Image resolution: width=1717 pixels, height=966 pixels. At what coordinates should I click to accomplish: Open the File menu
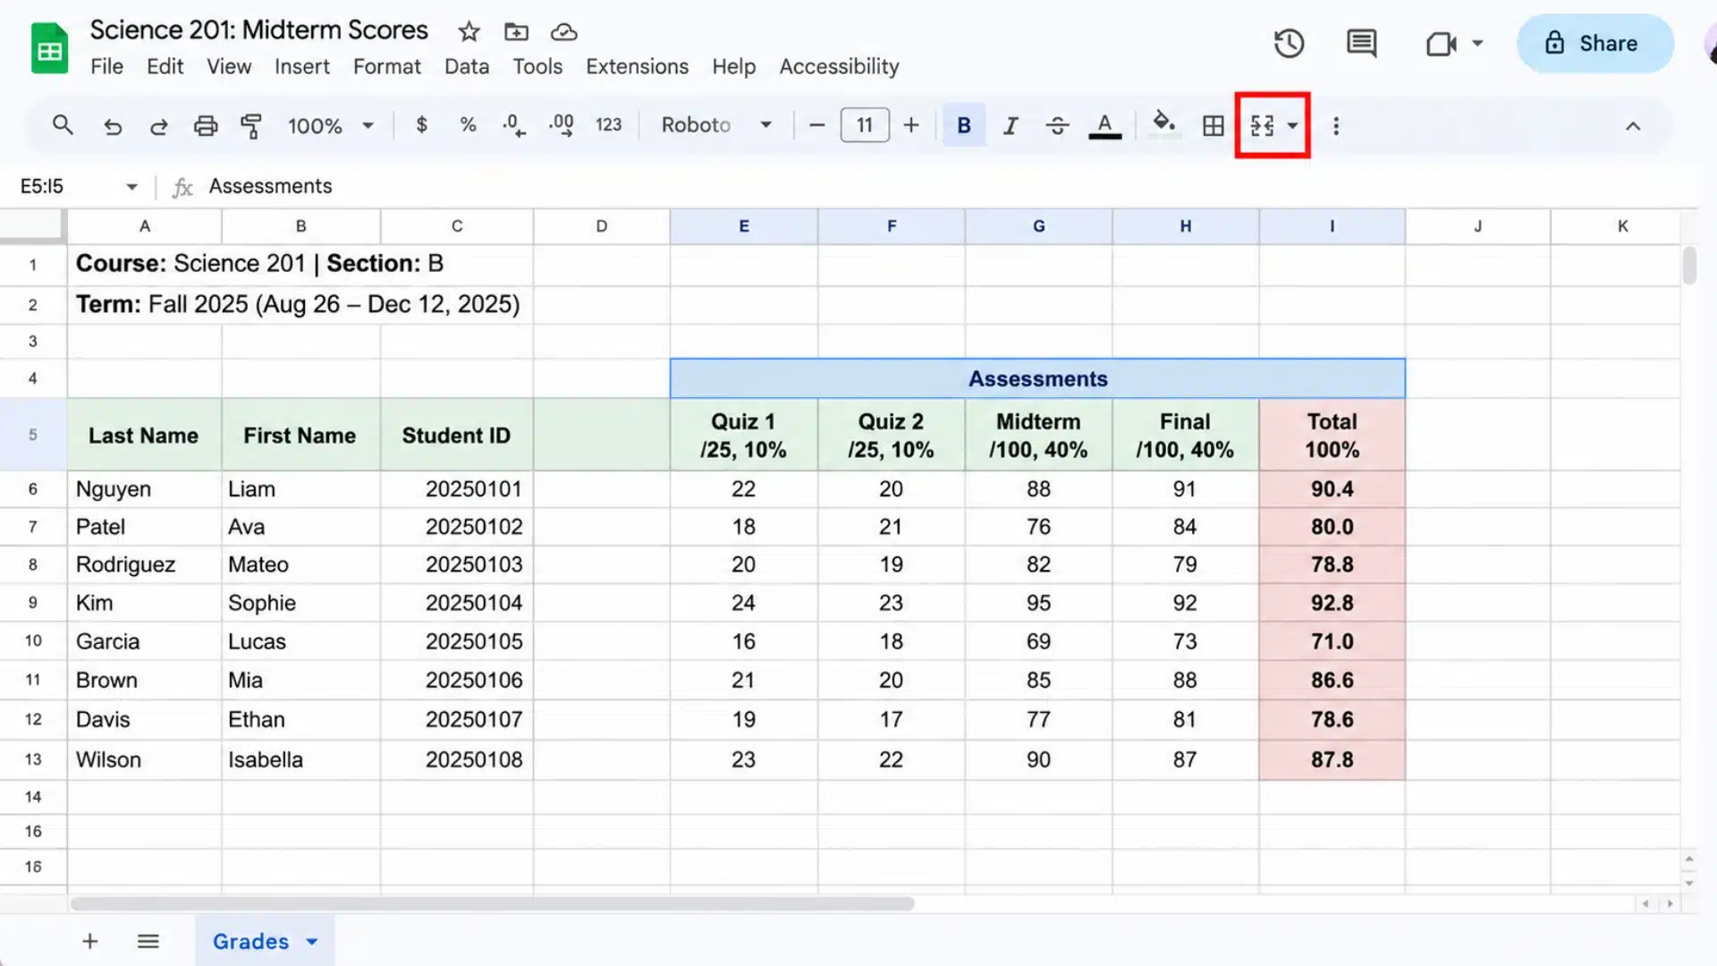pyautogui.click(x=106, y=66)
